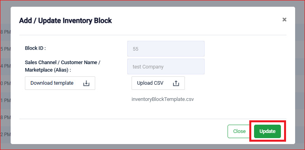
Task: Close the dialog with the X icon
Action: pyautogui.click(x=284, y=19)
